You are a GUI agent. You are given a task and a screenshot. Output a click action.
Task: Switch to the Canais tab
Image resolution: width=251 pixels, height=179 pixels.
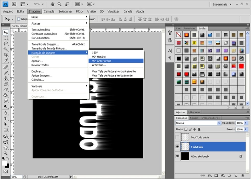(194, 118)
